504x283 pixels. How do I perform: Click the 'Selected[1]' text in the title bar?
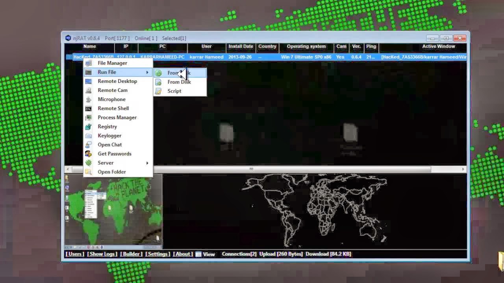click(174, 38)
